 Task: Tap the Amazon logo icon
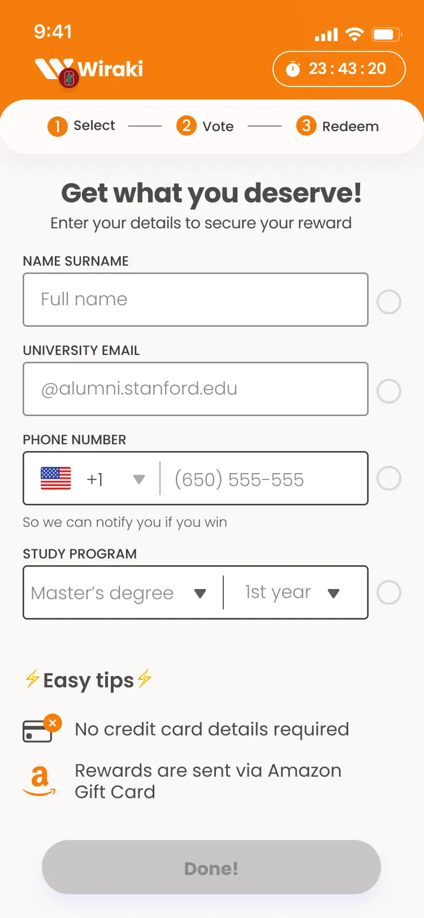[40, 781]
